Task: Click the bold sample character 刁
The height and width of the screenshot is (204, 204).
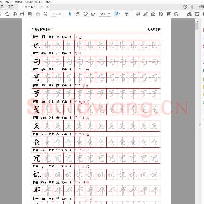Action: 37,61
